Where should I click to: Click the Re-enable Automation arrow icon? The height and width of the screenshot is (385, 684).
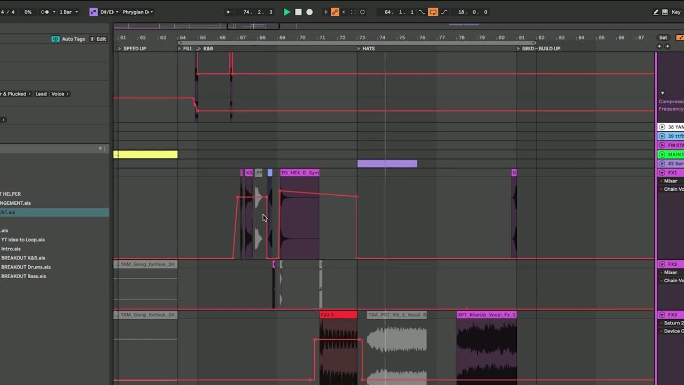click(x=344, y=12)
